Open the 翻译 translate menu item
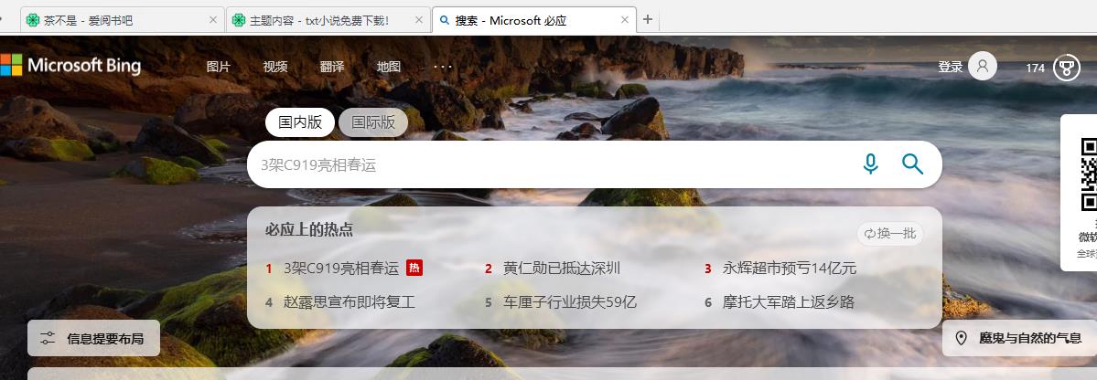This screenshot has height=380, width=1097. coord(332,67)
